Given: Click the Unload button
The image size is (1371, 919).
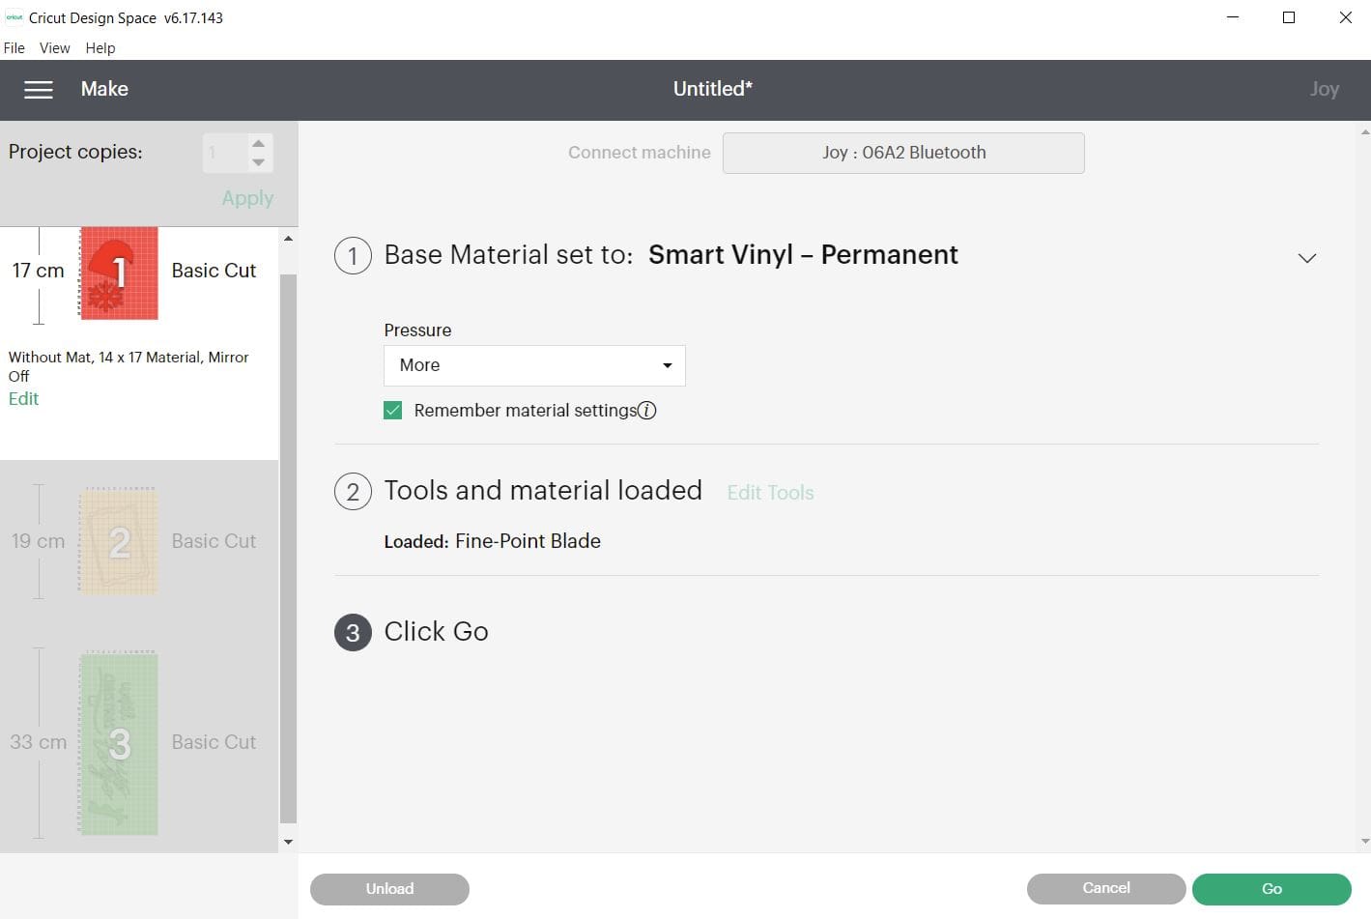Looking at the screenshot, I should [x=389, y=889].
